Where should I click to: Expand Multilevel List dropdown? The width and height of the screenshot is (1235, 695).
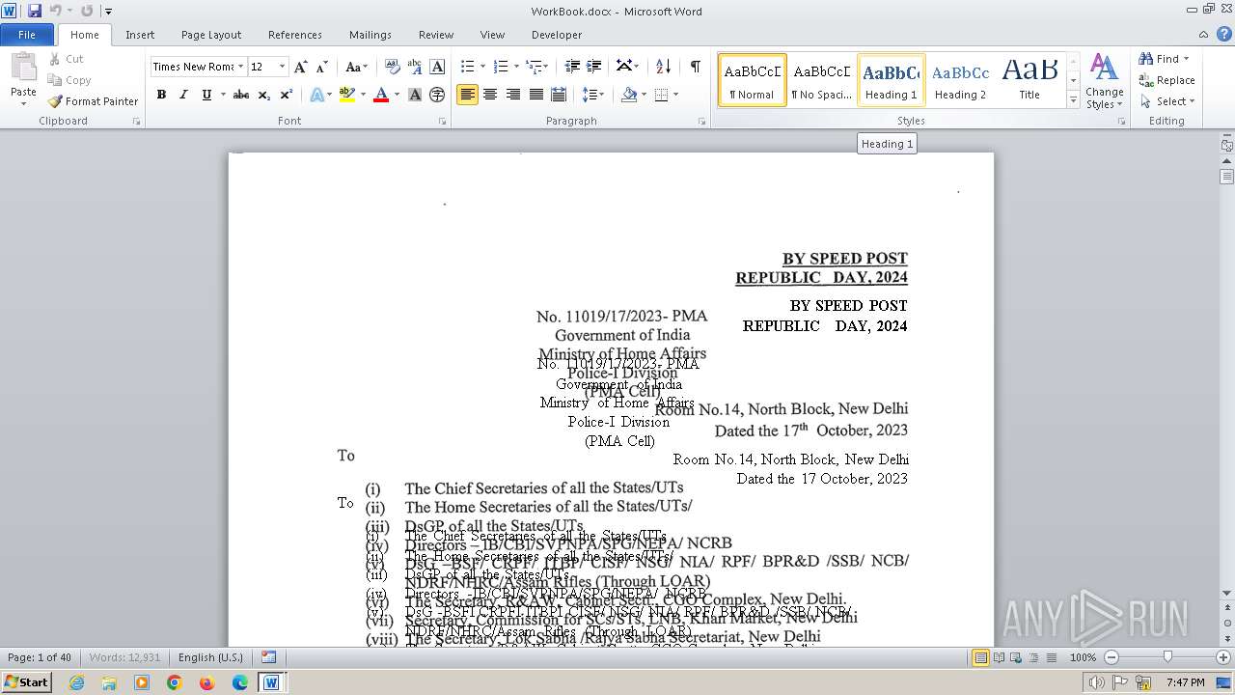point(545,67)
